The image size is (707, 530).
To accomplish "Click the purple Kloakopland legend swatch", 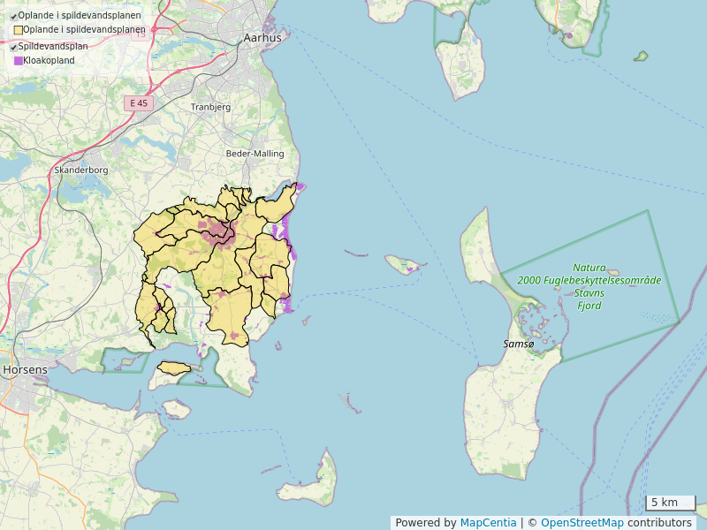I will tap(18, 61).
